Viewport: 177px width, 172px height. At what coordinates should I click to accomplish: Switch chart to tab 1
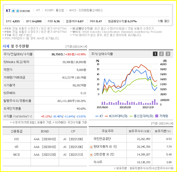[x=155, y=54]
